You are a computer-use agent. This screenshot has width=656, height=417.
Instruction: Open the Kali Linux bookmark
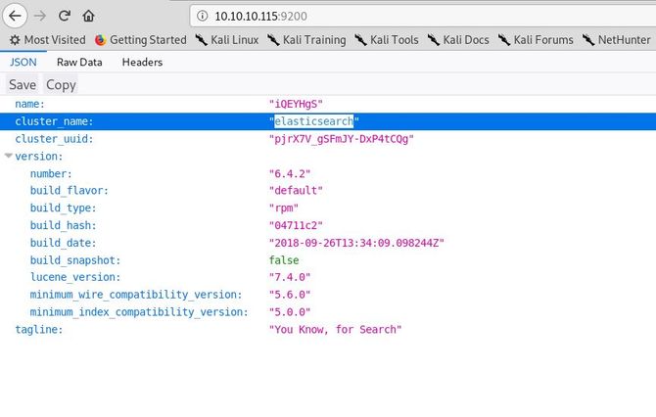(x=227, y=40)
